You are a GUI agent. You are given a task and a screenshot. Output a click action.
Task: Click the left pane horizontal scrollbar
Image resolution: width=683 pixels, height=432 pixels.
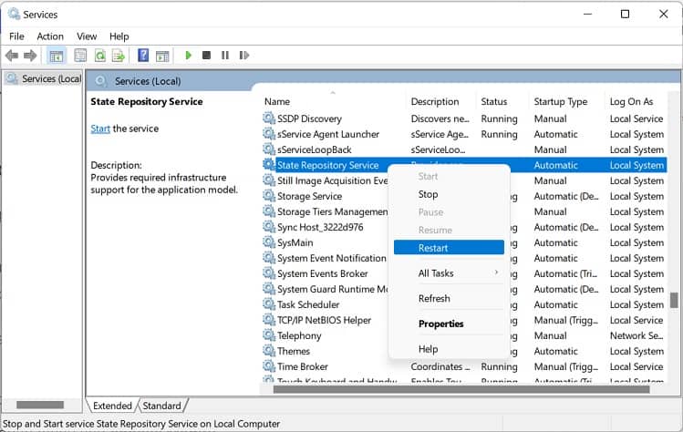[x=40, y=405]
